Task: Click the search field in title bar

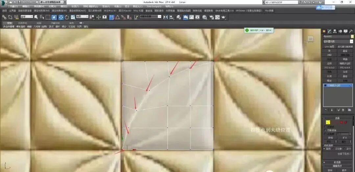Action: click(x=281, y=2)
